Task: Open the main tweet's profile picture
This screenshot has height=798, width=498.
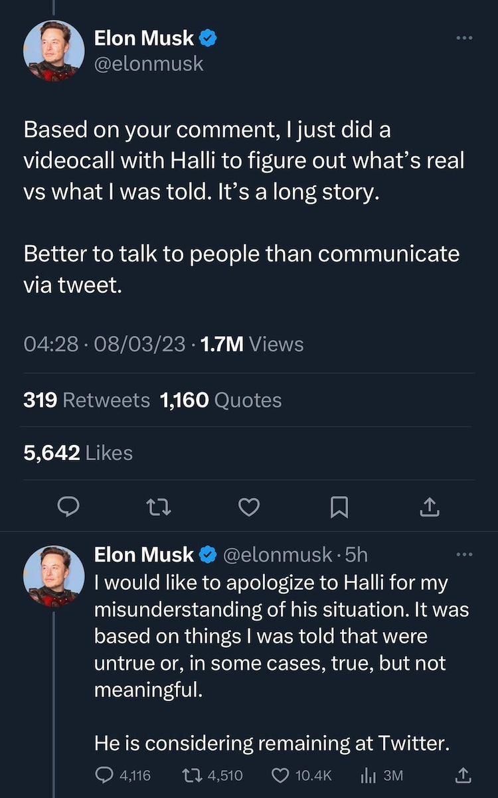Action: 54,51
